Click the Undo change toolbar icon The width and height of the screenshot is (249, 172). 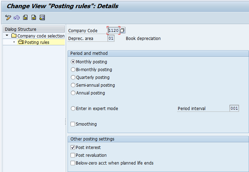(17, 17)
